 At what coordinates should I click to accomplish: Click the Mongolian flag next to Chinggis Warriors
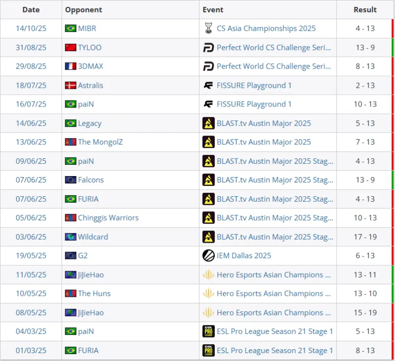coord(71,218)
